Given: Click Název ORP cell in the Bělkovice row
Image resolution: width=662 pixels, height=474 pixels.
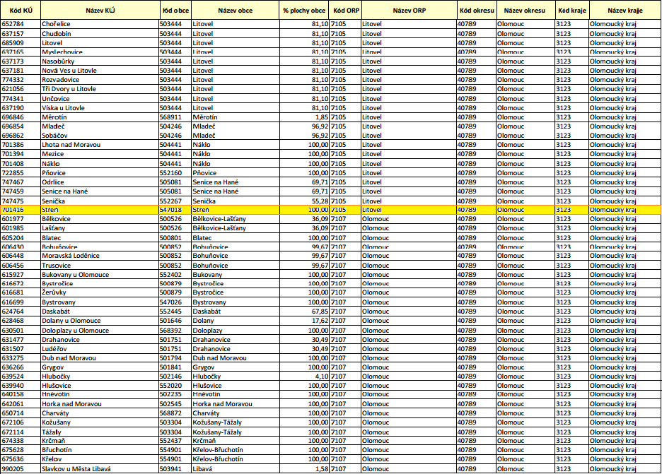Looking at the screenshot, I should [409, 219].
